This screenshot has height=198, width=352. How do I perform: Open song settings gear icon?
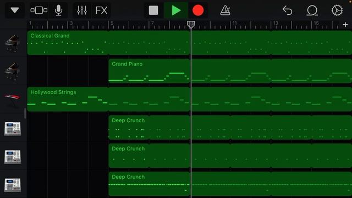337,10
